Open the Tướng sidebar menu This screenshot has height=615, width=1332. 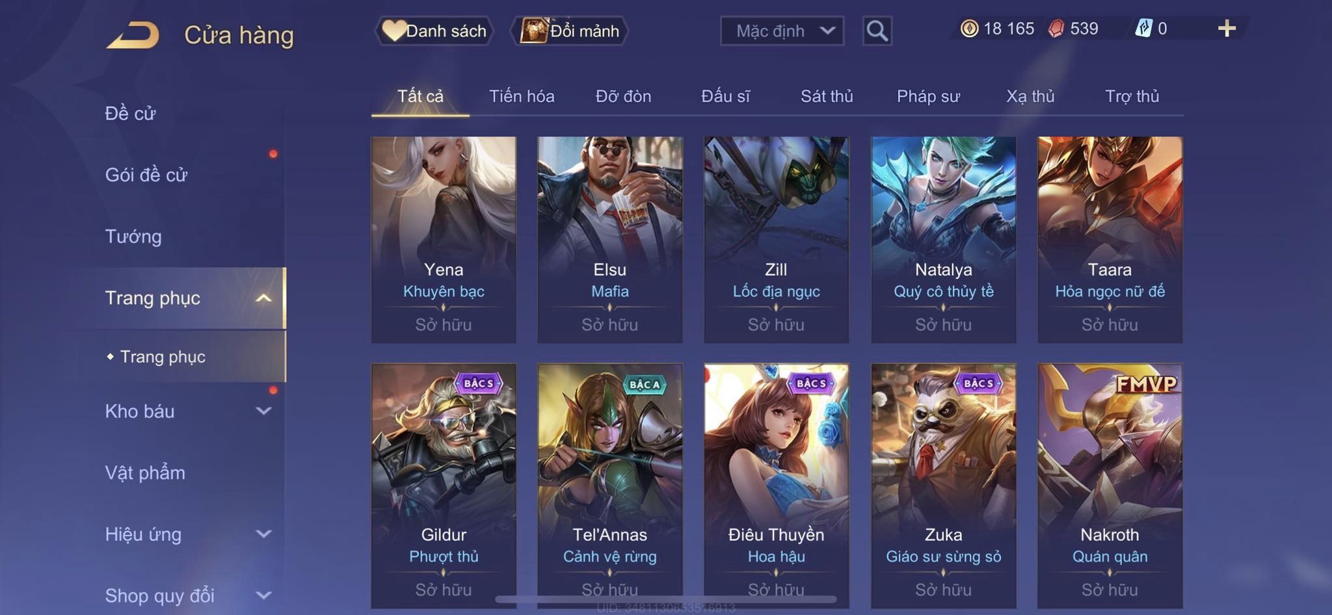pyautogui.click(x=133, y=236)
